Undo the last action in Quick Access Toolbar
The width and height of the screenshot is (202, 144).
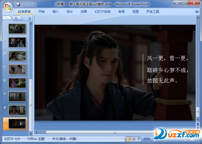point(24,5)
